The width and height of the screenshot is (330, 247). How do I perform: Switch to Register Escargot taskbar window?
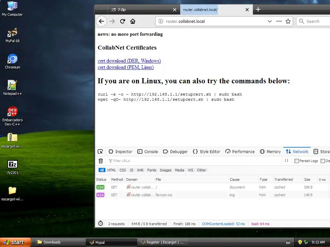tap(163, 242)
